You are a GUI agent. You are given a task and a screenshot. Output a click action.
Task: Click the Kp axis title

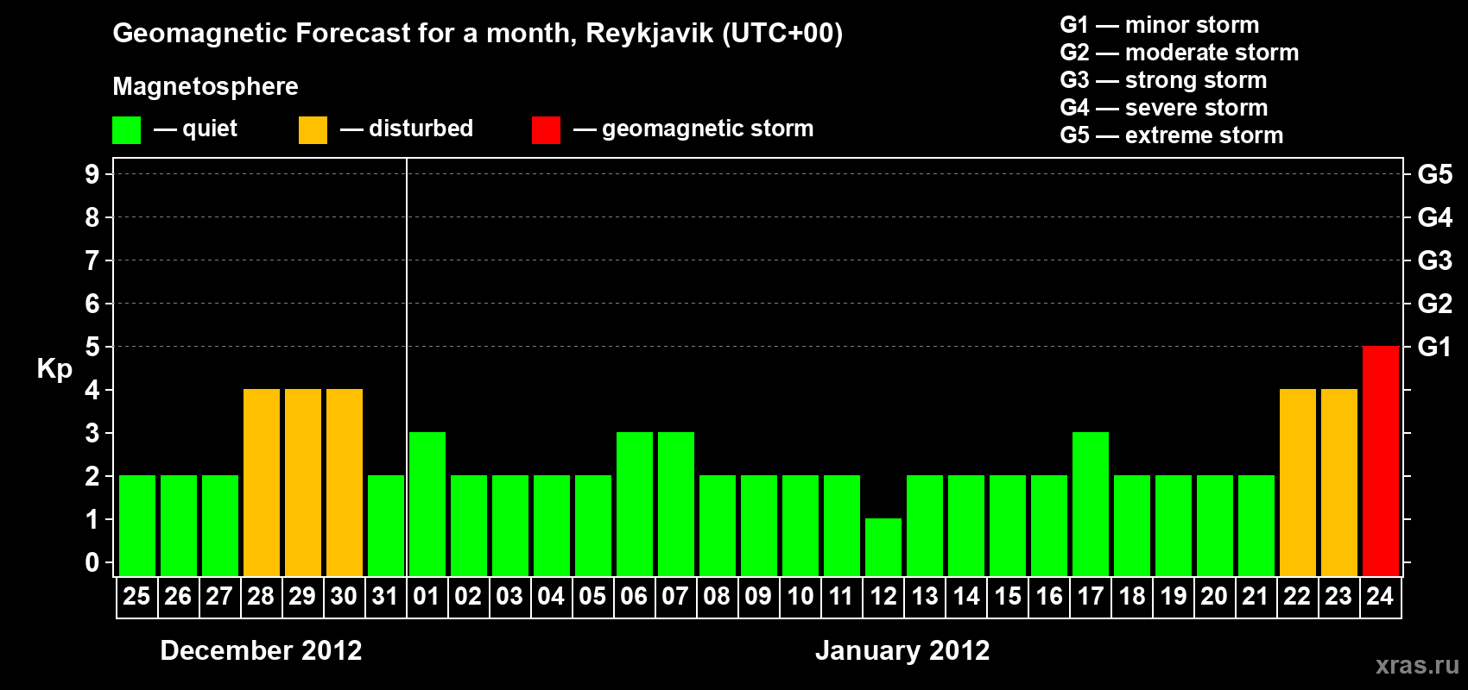pyautogui.click(x=54, y=369)
